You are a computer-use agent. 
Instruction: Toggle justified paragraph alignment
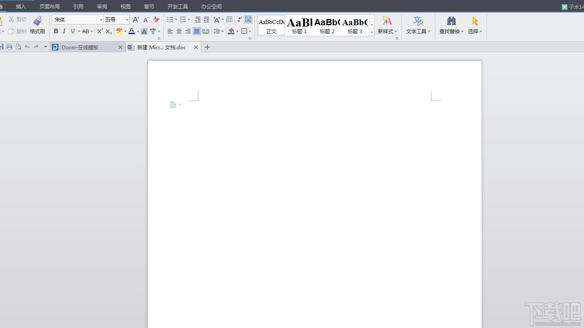(197, 31)
